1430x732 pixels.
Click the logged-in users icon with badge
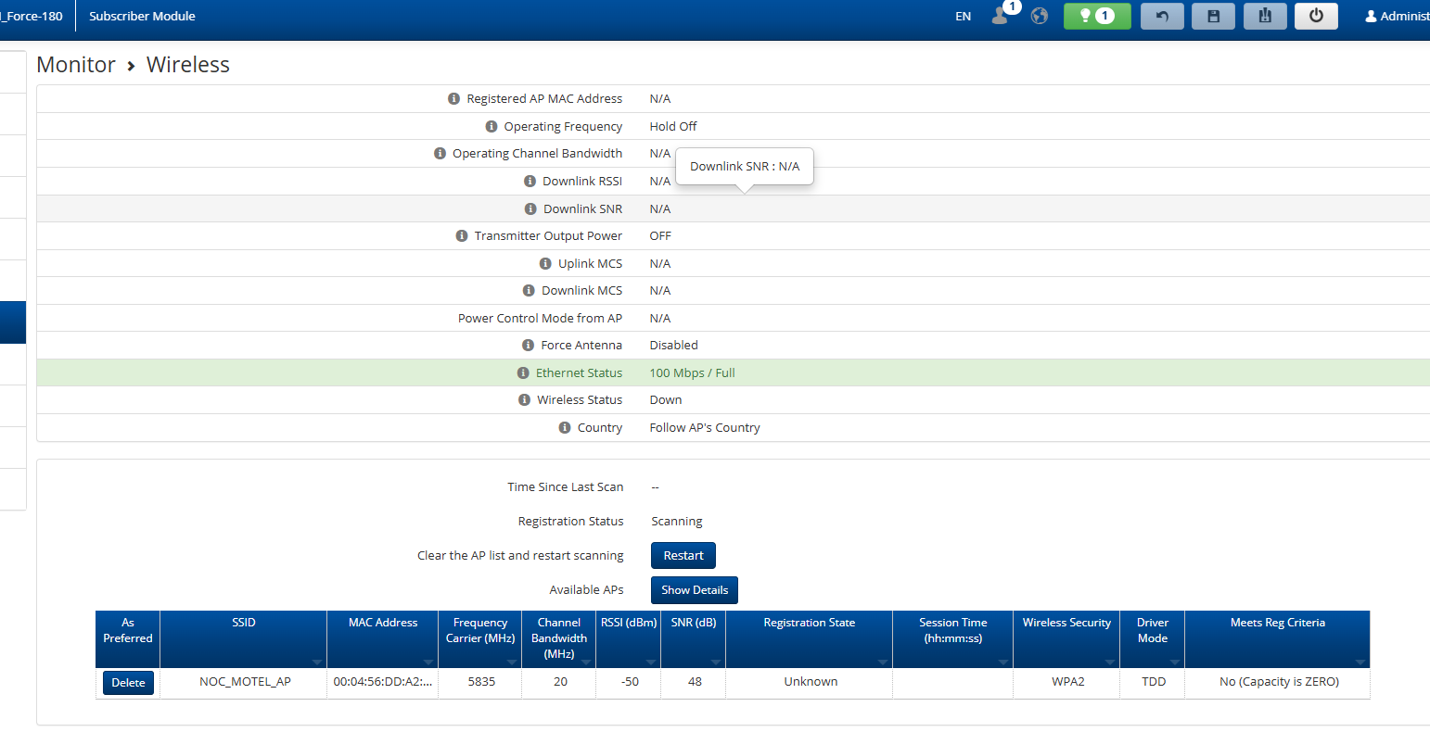[1001, 16]
